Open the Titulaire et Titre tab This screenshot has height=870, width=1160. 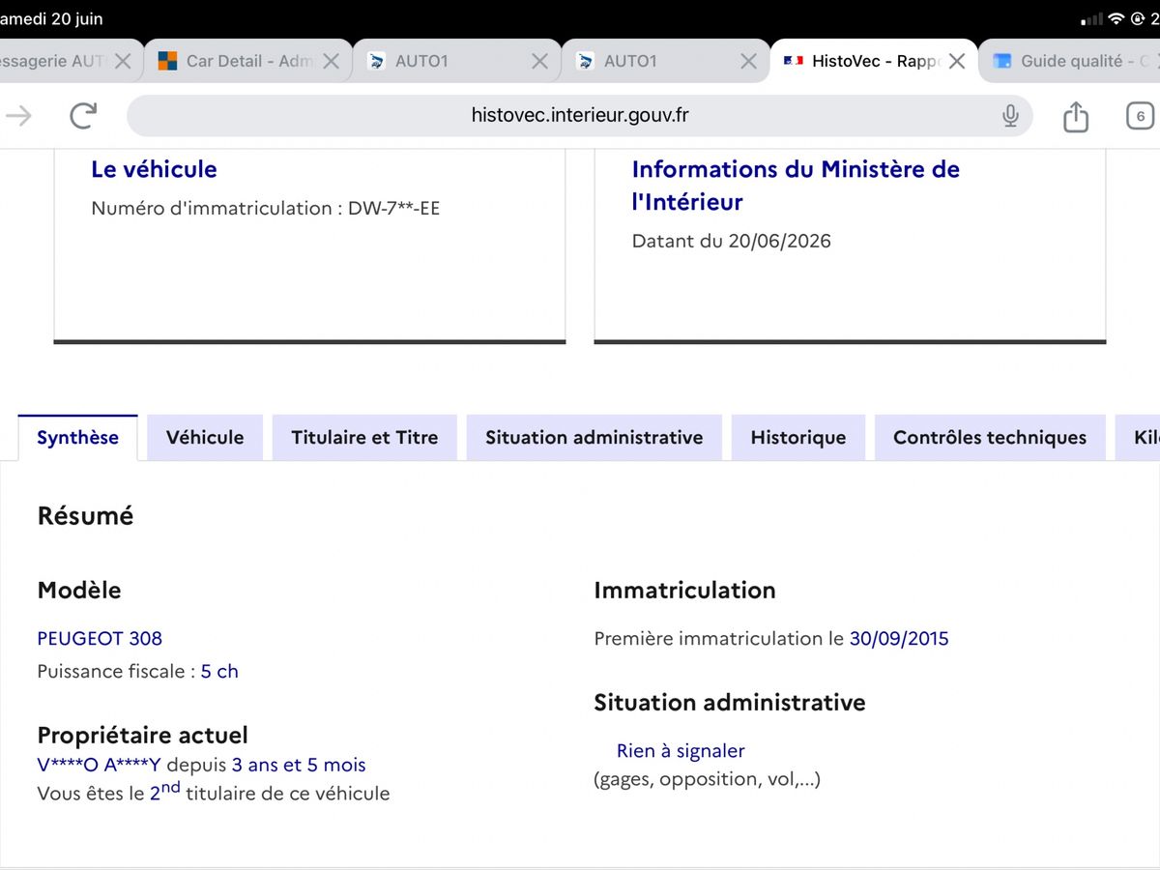364,438
